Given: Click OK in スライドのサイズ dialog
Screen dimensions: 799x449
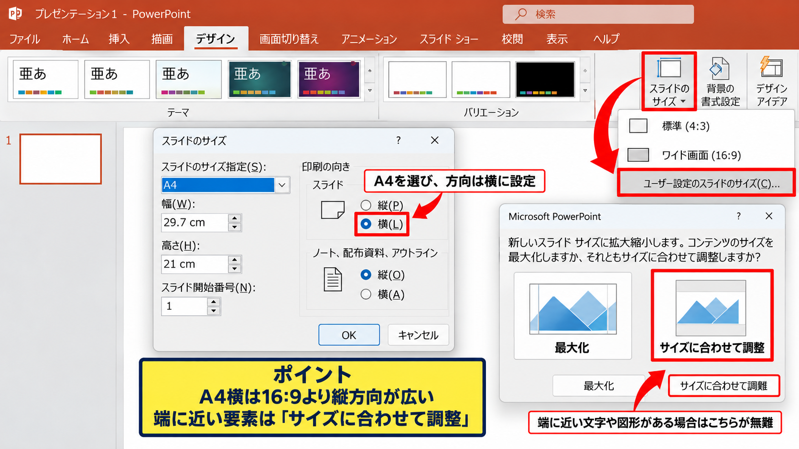Looking at the screenshot, I should tap(349, 335).
